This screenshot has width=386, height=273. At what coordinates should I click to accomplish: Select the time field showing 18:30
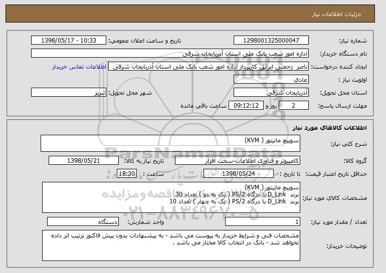click(x=127, y=174)
